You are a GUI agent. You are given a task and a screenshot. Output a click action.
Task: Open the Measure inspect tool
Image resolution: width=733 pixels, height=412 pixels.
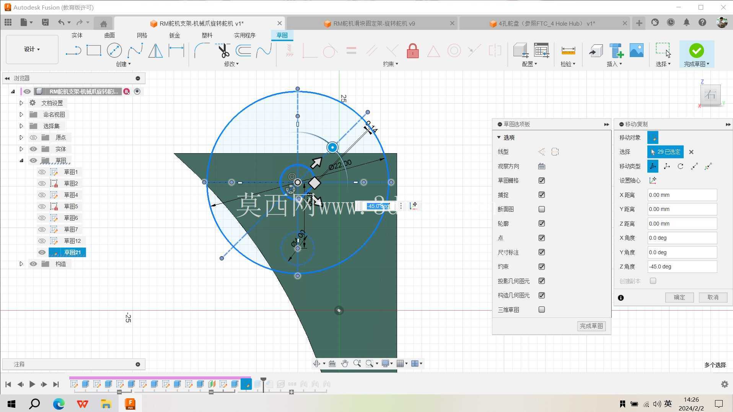tap(568, 51)
